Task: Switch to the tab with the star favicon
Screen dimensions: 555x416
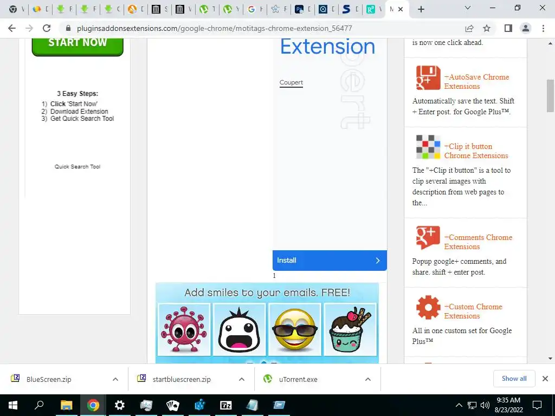Action: tap(279, 9)
